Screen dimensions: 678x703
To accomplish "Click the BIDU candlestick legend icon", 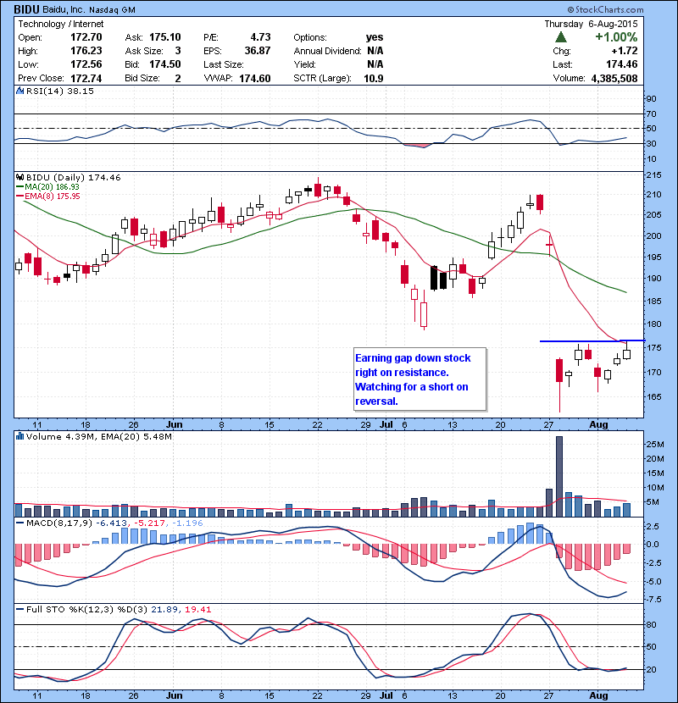I will 19,178.
